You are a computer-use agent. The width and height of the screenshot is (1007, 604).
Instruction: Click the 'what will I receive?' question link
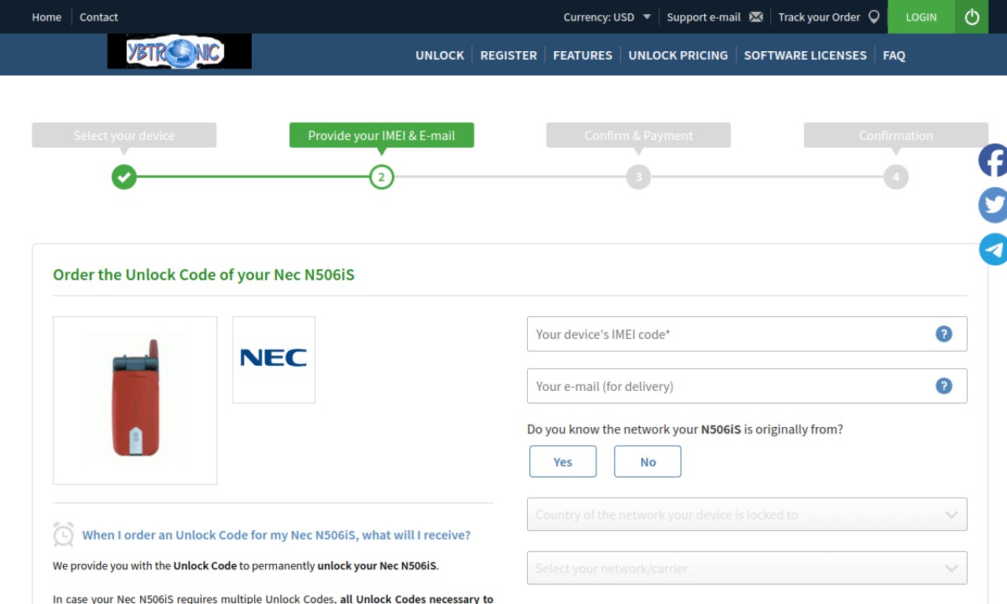tap(276, 535)
